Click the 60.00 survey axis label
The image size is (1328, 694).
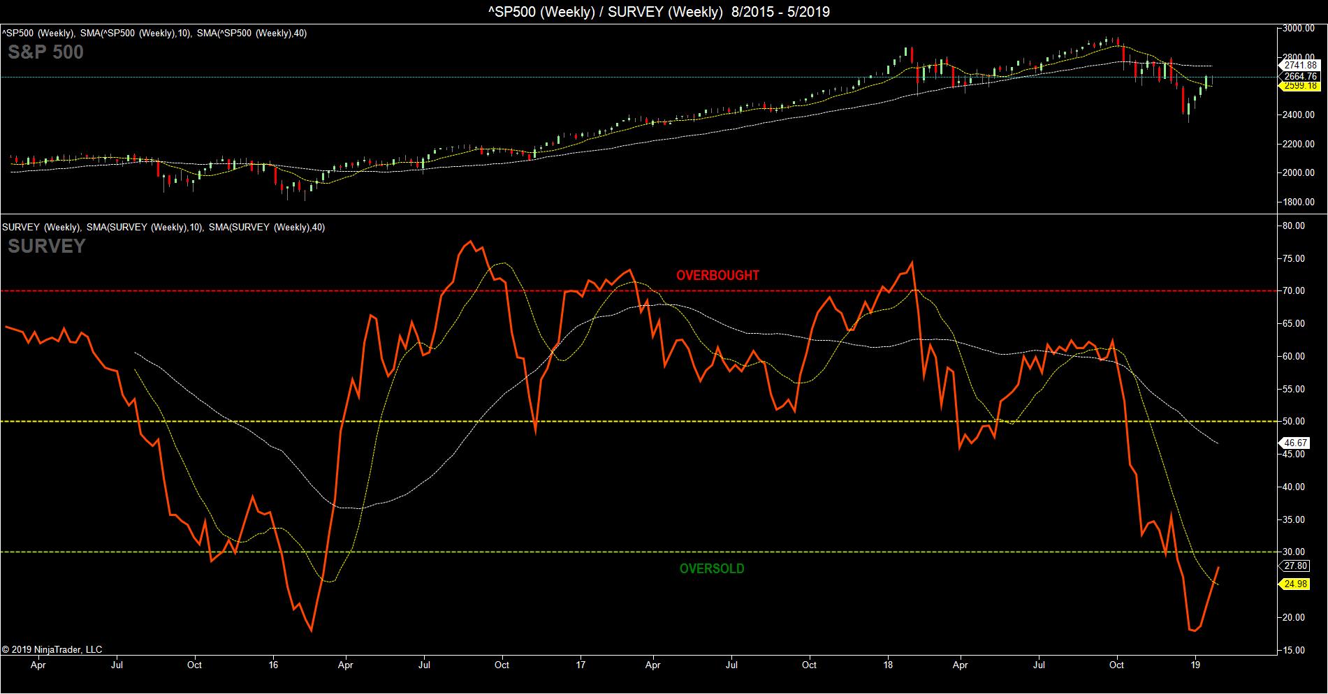pyautogui.click(x=1294, y=356)
